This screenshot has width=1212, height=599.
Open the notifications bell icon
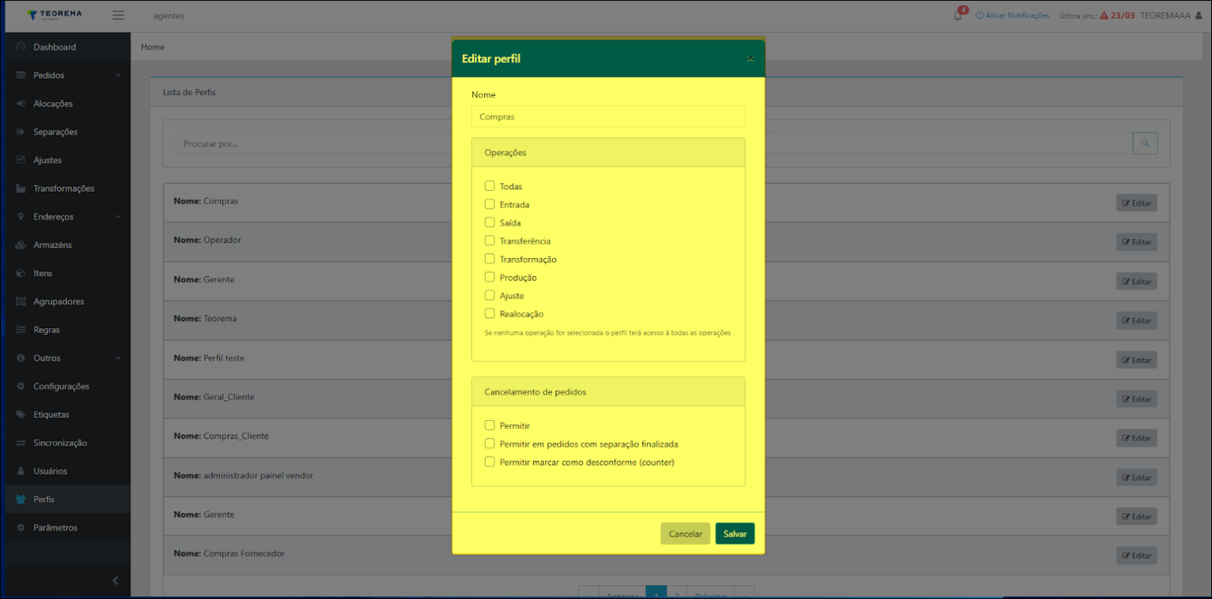[958, 15]
